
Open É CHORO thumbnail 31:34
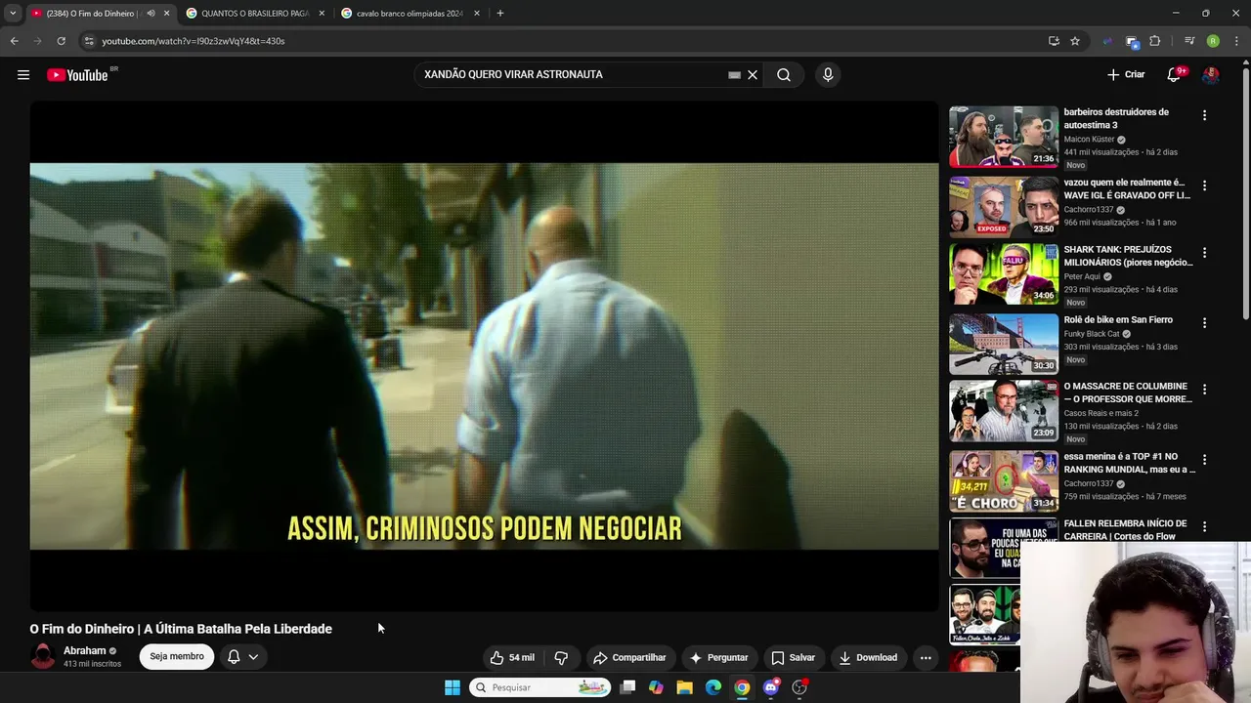1004,481
